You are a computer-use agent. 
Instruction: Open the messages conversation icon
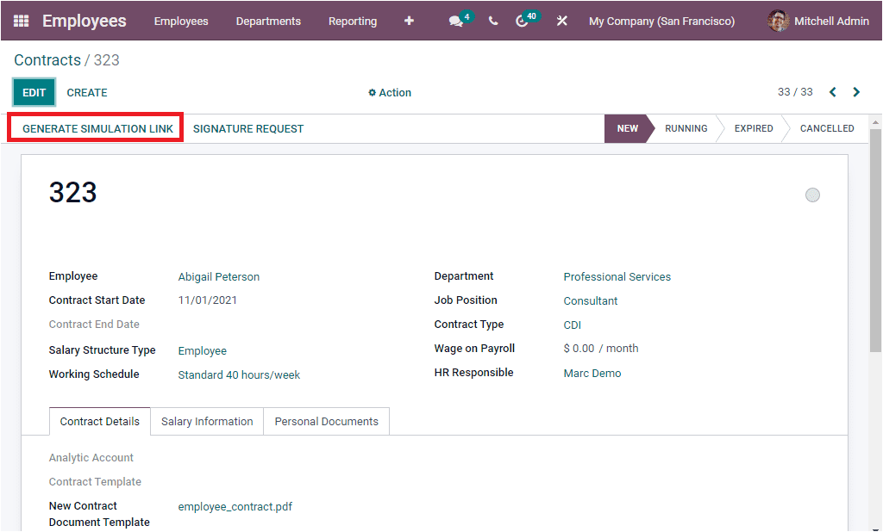[x=456, y=21]
